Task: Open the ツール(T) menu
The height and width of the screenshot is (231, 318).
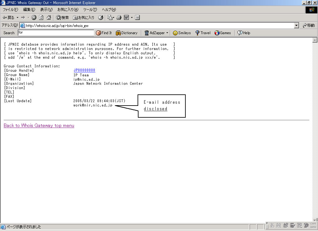Action: (x=90, y=10)
